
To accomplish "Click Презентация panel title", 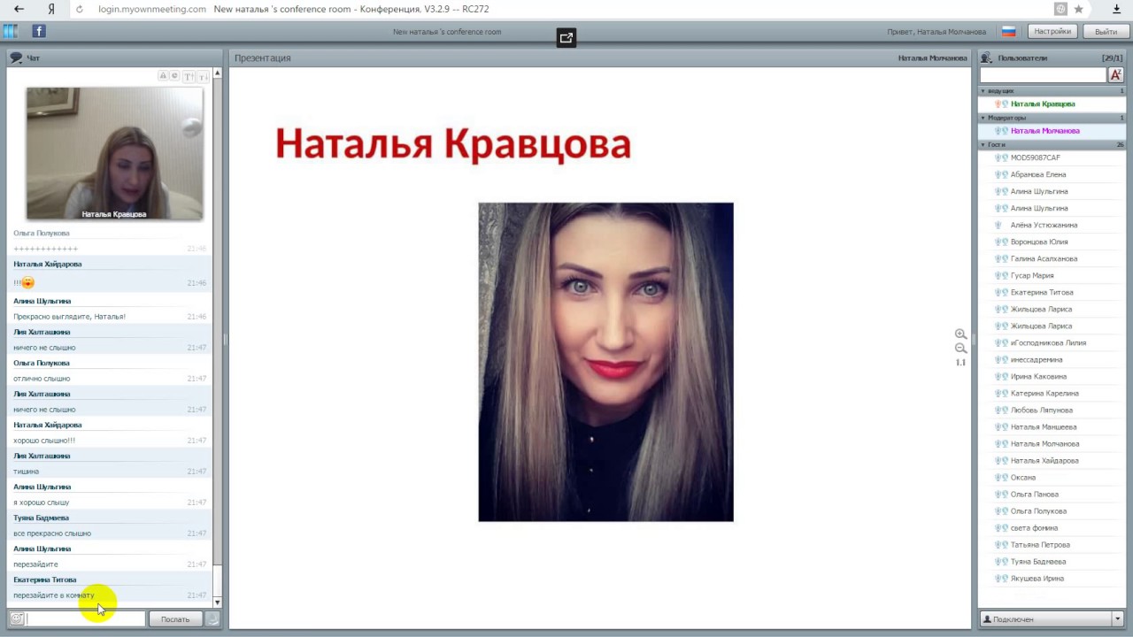I will tap(262, 58).
